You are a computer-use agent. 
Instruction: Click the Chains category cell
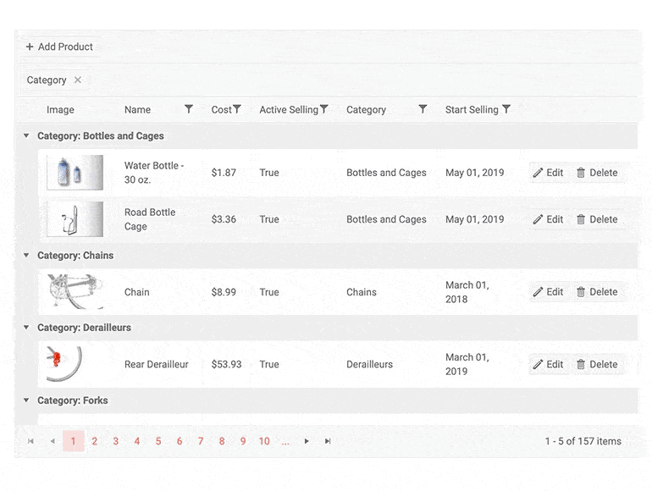pyautogui.click(x=362, y=292)
